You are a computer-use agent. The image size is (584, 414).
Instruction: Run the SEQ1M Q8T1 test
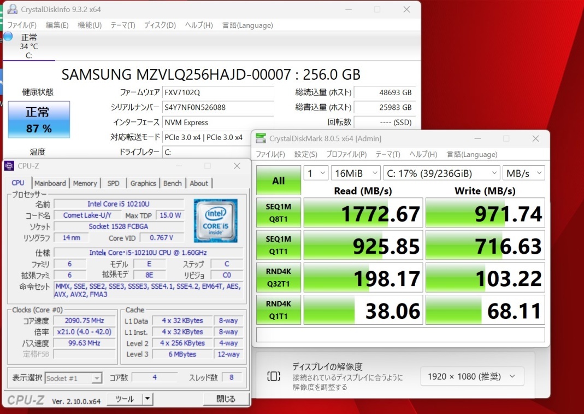pyautogui.click(x=279, y=213)
